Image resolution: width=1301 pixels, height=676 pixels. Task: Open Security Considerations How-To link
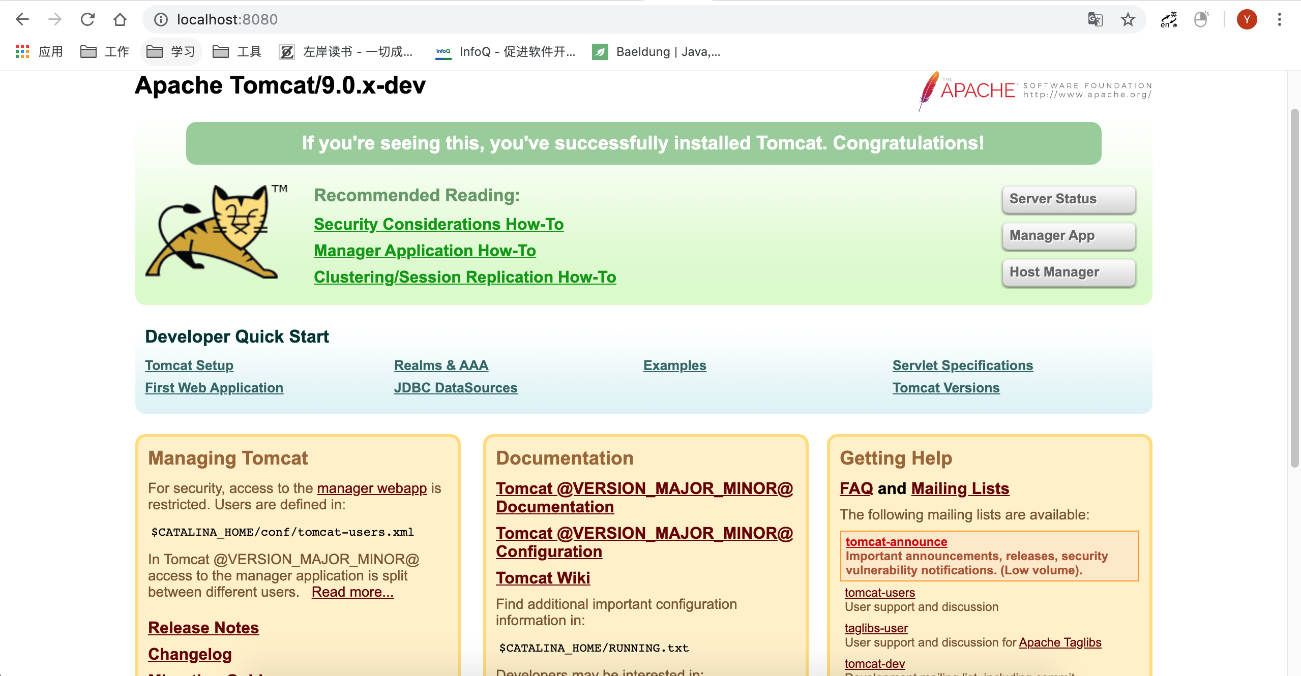[438, 224]
